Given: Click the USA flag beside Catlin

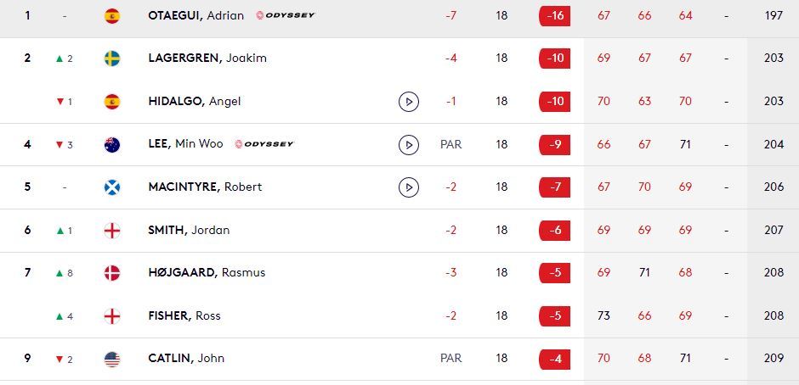Looking at the screenshot, I should (x=112, y=359).
